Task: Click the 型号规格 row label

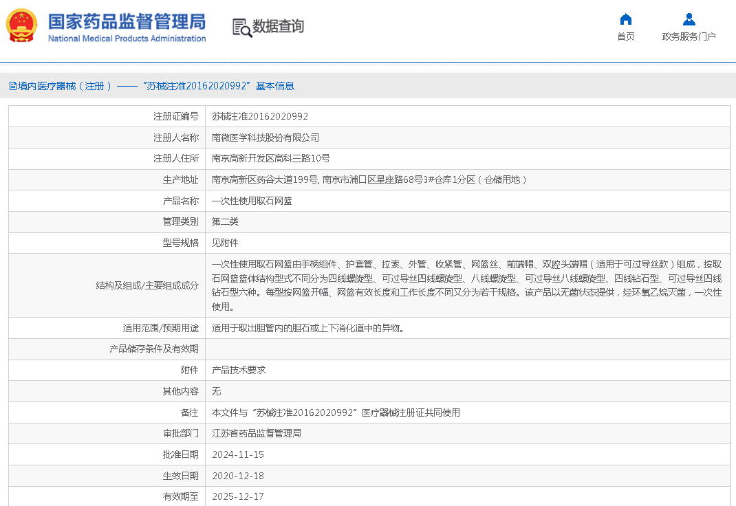Action: (x=181, y=243)
